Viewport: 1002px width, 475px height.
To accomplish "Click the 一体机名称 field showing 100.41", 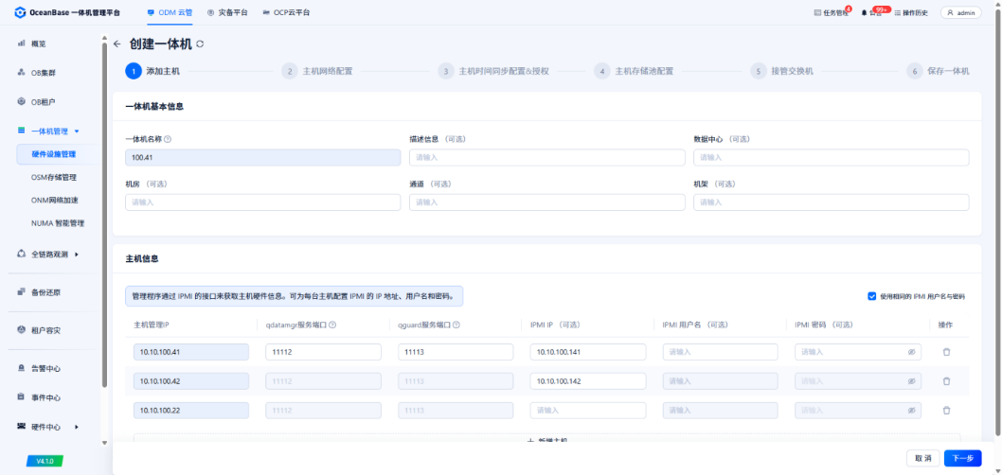I will point(262,157).
